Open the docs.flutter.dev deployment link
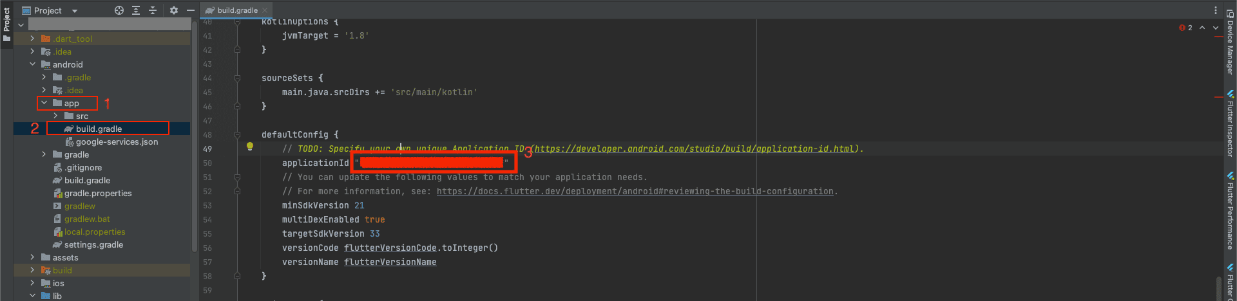Viewport: 1237px width, 301px height. [x=635, y=192]
